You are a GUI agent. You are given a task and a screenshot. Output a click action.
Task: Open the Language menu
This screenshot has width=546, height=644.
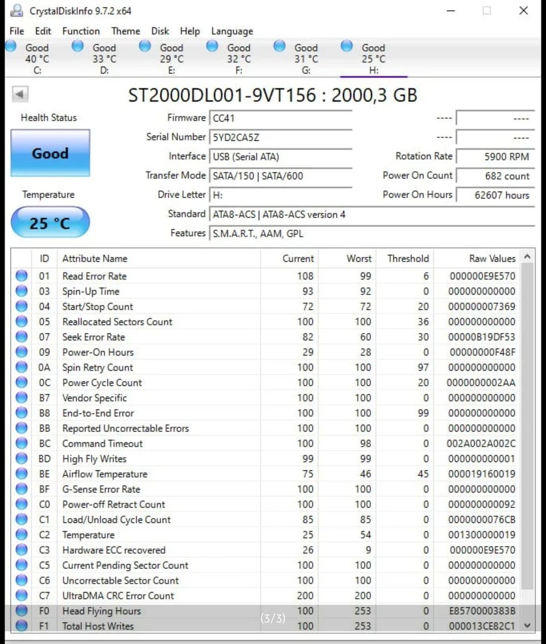tap(232, 31)
